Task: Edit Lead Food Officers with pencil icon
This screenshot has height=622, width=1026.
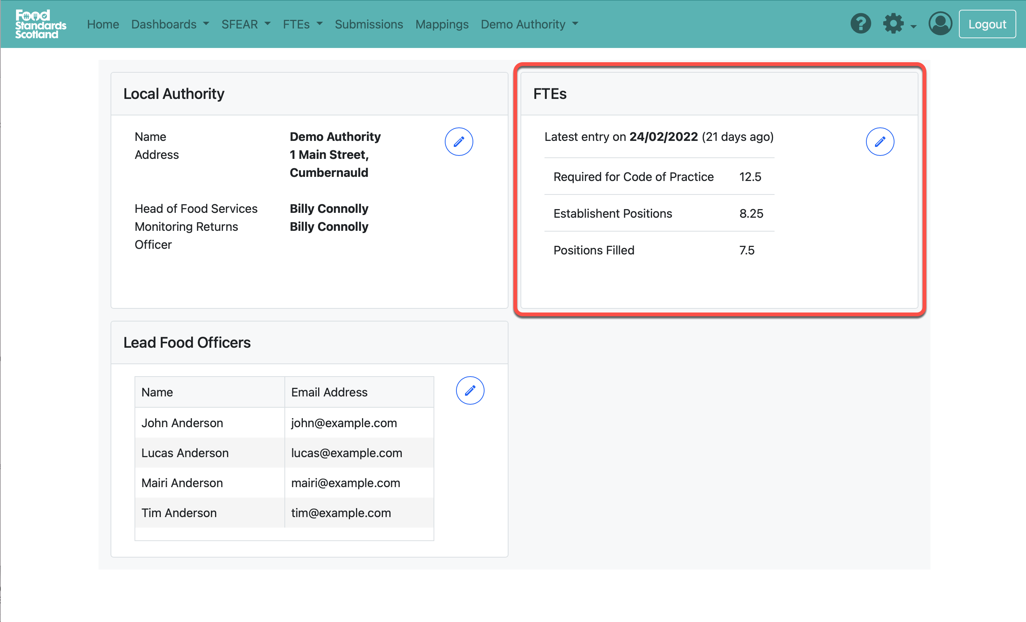Action: [x=470, y=390]
